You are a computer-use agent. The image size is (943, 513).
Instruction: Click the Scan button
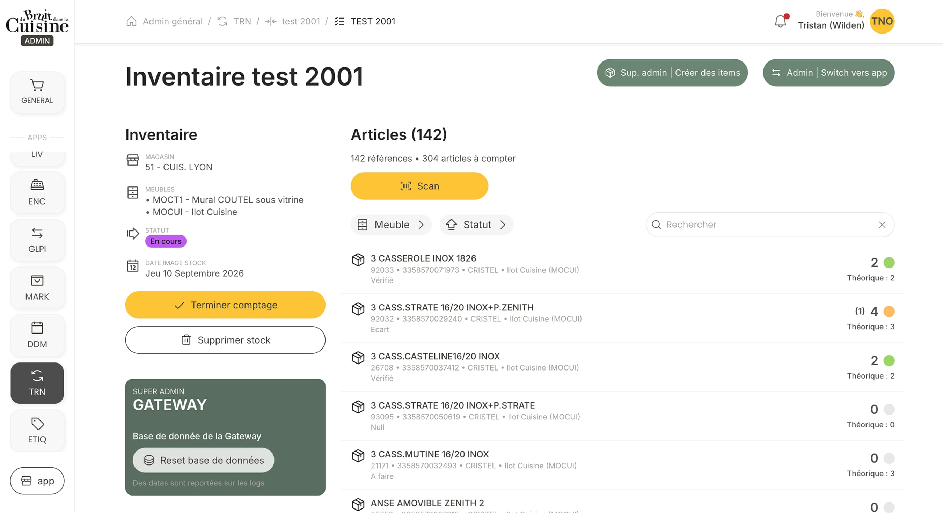pos(419,186)
